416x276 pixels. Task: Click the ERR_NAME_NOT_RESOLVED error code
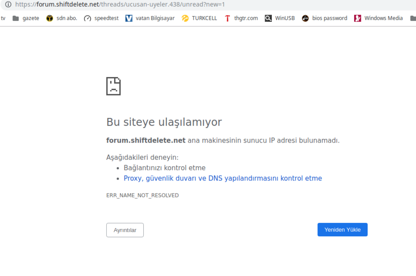point(142,195)
